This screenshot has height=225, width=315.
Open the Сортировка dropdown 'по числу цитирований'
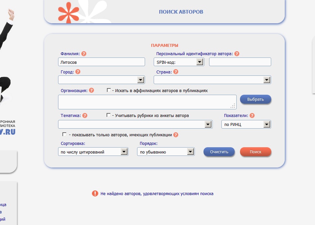(x=124, y=152)
